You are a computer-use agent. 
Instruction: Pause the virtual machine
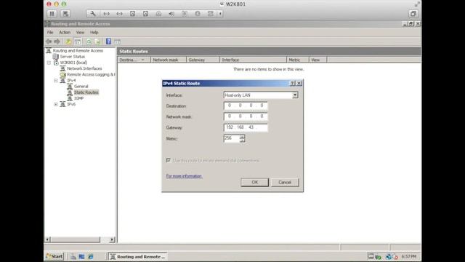coord(52,14)
